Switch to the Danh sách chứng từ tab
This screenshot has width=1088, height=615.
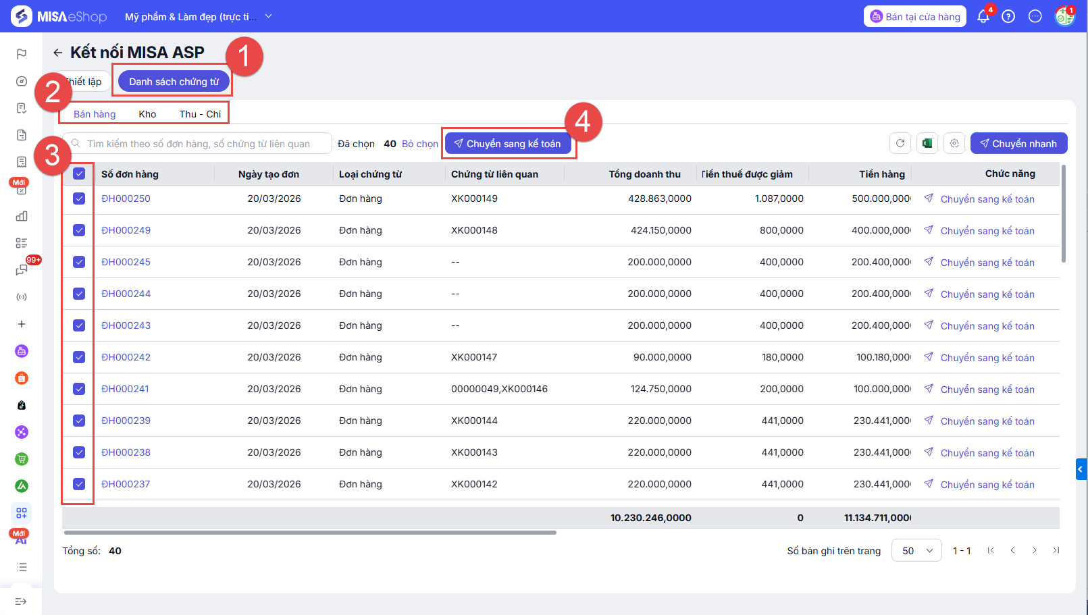[174, 82]
